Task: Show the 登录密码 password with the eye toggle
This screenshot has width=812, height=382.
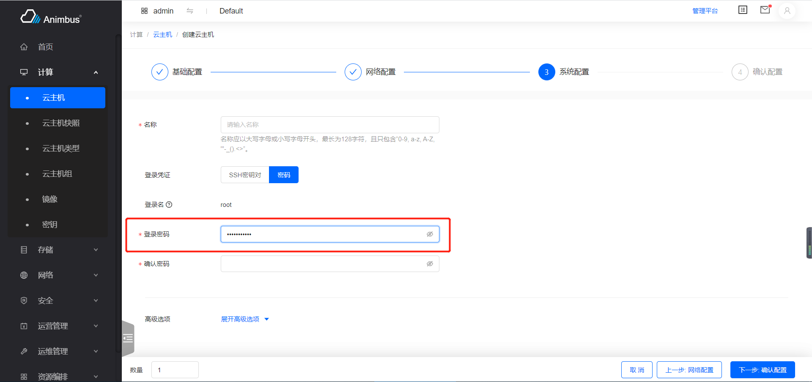Action: click(430, 234)
